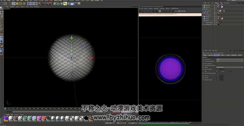The width and height of the screenshot is (244, 126).
Task: Click the Friction value field
Action: point(220,78)
